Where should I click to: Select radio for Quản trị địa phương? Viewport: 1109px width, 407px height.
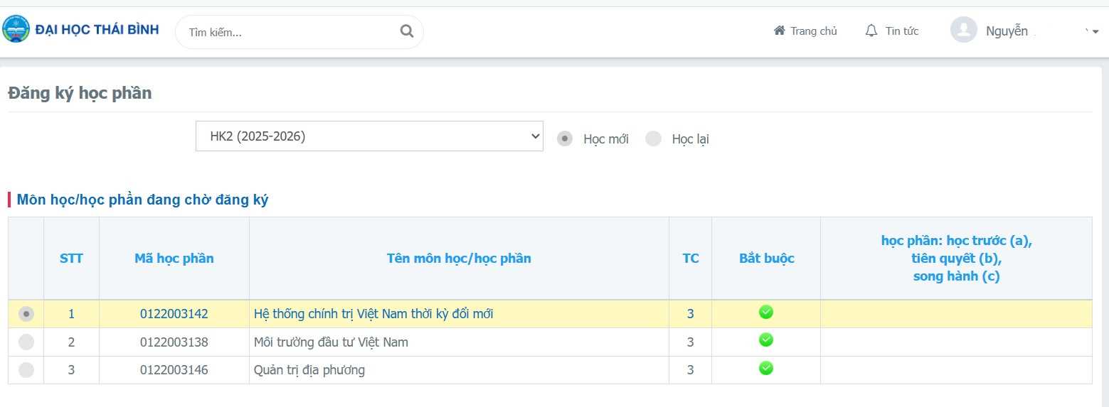click(x=26, y=370)
